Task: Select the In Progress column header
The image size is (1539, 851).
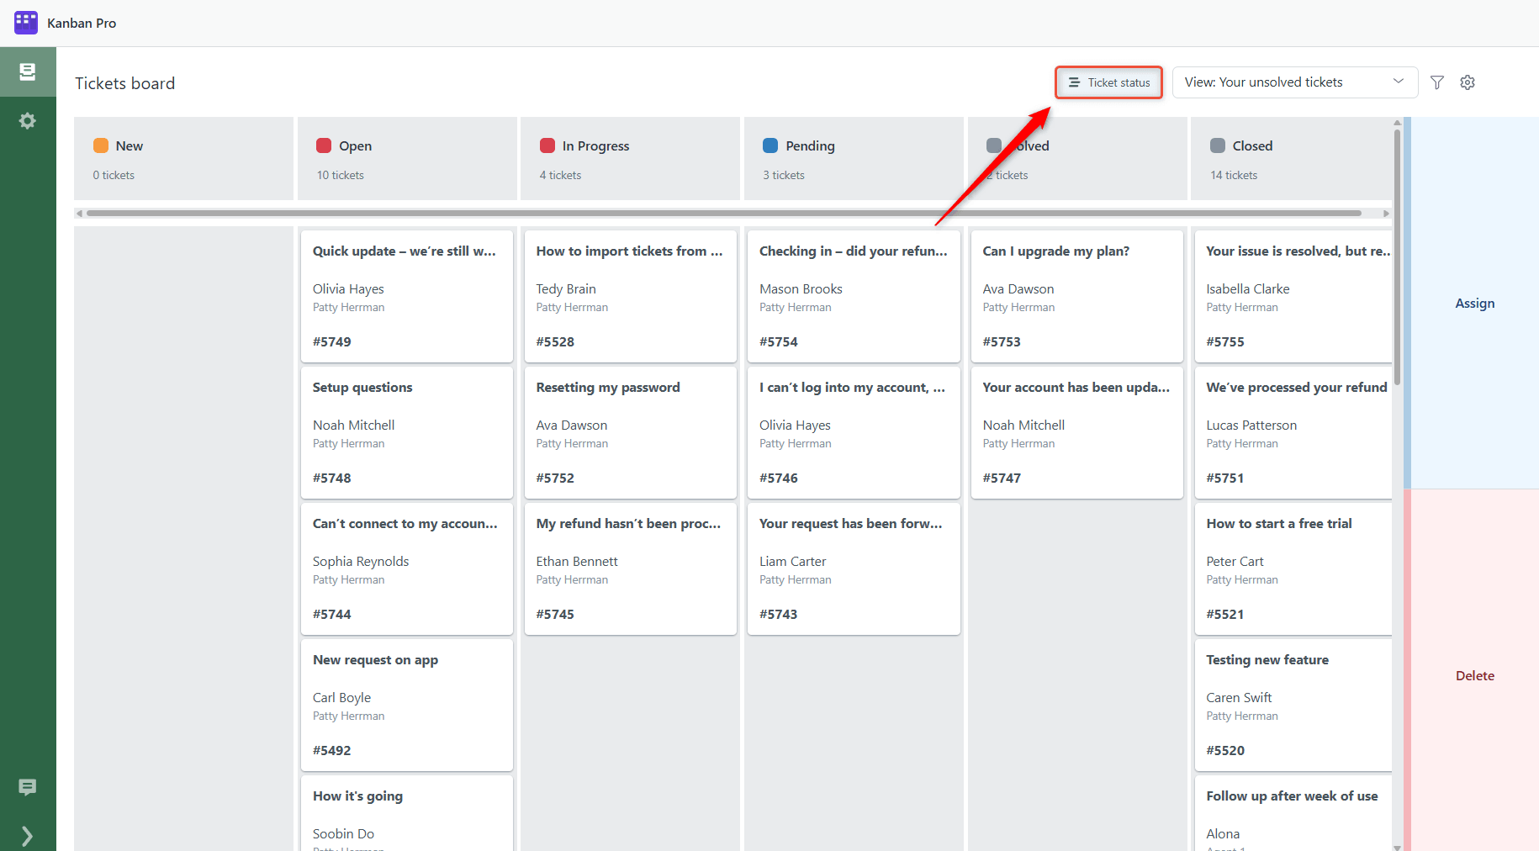Action: pos(595,145)
